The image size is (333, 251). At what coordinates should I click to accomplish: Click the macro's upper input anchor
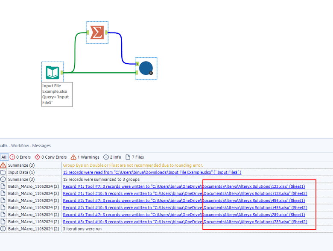(137, 64)
